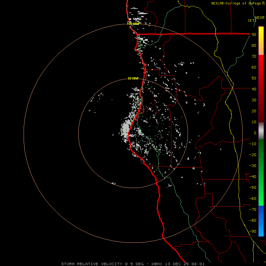Click the -30 value on velocity scale
The height and width of the screenshot is (266, 266).
tap(253, 166)
